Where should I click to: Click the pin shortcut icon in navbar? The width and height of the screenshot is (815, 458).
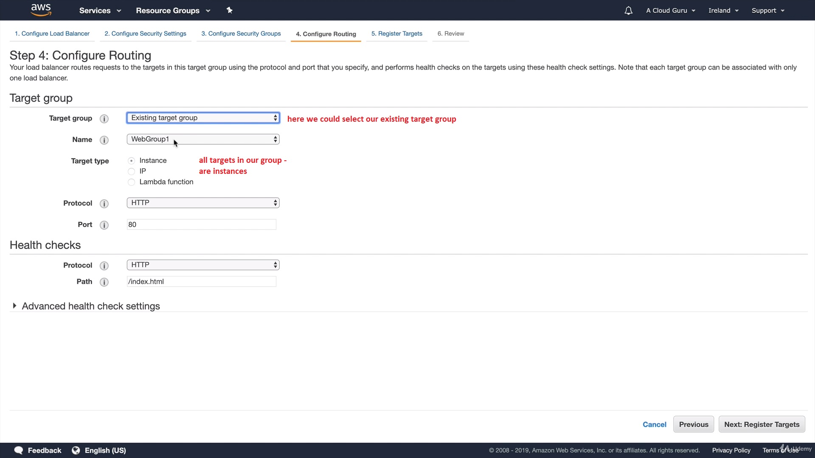230,10
